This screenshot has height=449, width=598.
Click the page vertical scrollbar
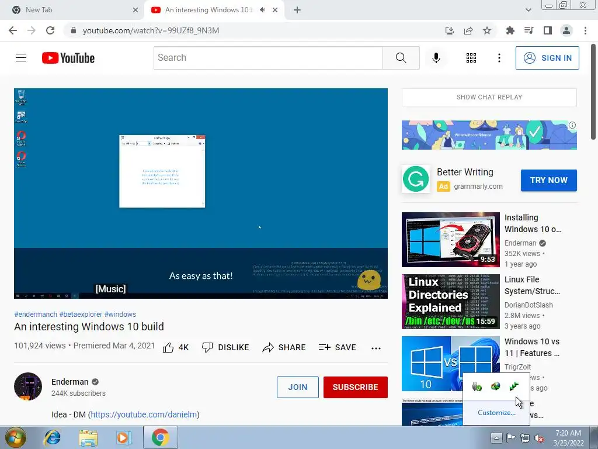click(x=593, y=92)
